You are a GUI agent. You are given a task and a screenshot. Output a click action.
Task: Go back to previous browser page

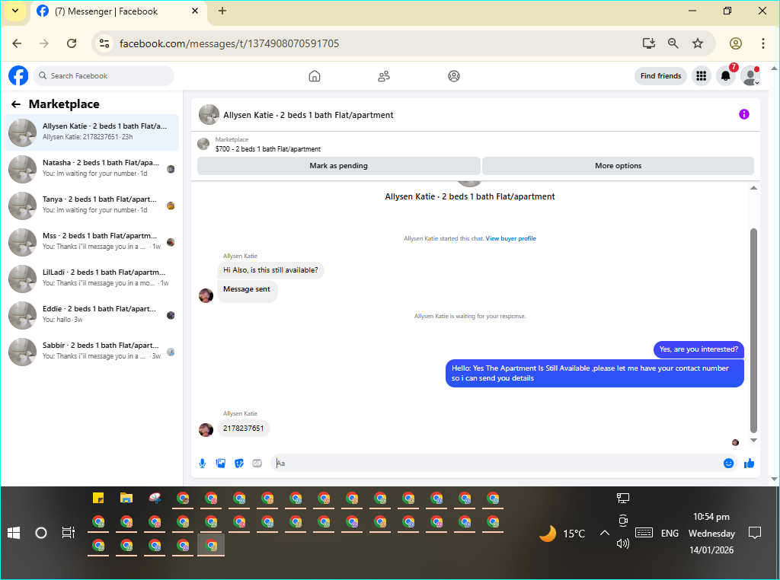click(17, 43)
